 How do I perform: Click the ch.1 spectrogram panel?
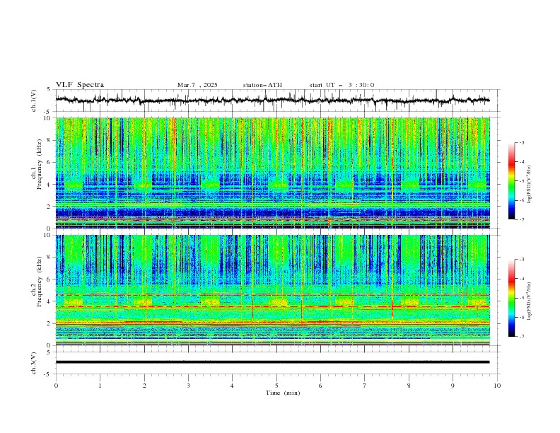tap(272, 173)
